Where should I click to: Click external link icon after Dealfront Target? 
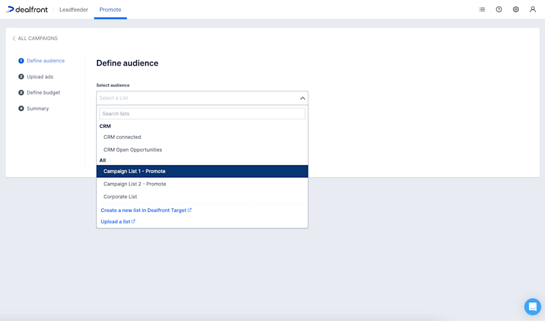[x=190, y=210]
